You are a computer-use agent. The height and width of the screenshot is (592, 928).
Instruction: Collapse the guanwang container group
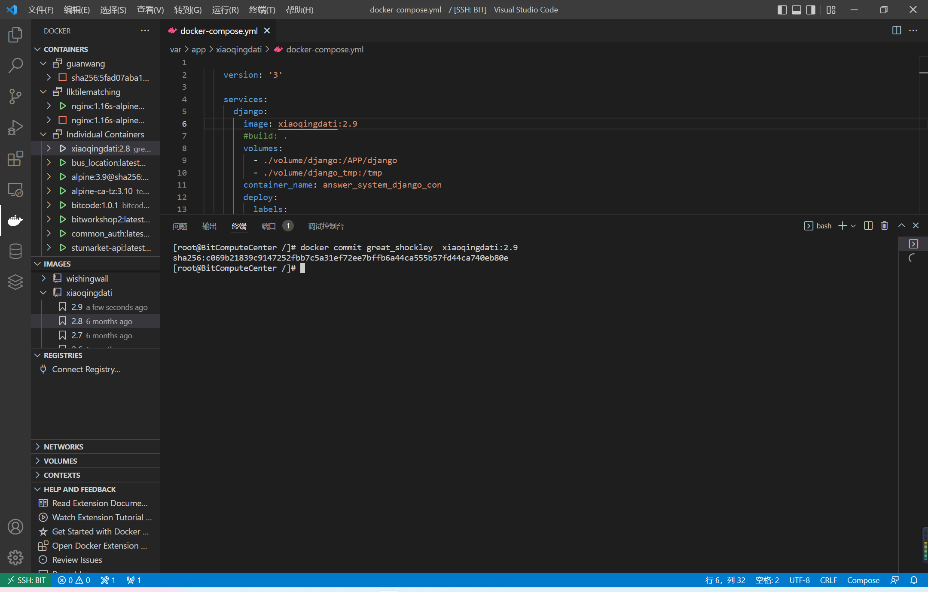tap(43, 64)
